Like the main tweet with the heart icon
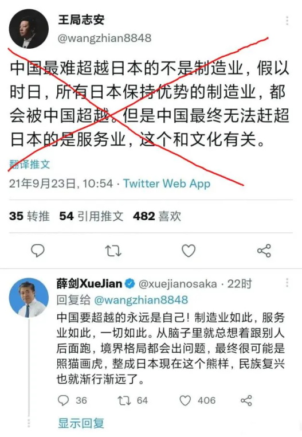Image resolution: width=302 pixels, height=437 pixels. click(x=189, y=250)
